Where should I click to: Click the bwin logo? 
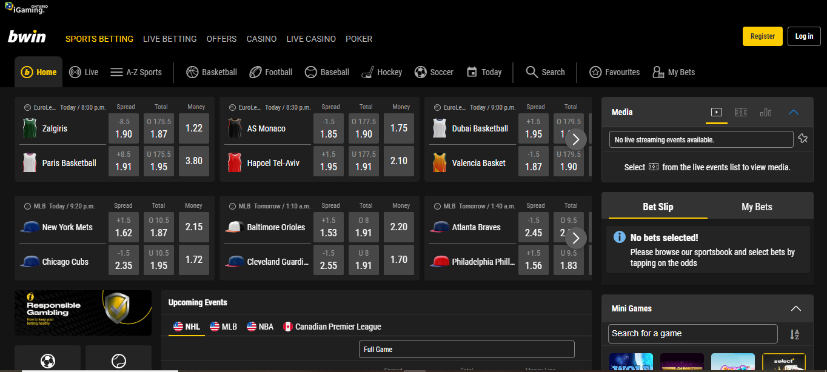point(27,37)
